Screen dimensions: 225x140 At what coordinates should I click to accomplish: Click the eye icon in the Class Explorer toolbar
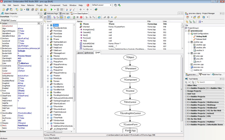(112, 17)
